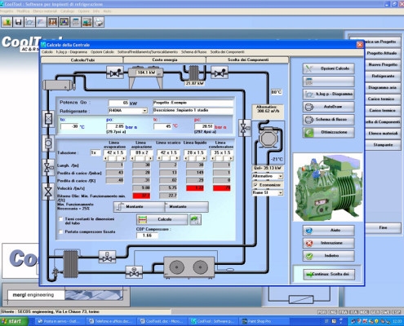Click the solenoid valve symbol above hand valve
The width and height of the screenshot is (404, 326).
pos(48,168)
